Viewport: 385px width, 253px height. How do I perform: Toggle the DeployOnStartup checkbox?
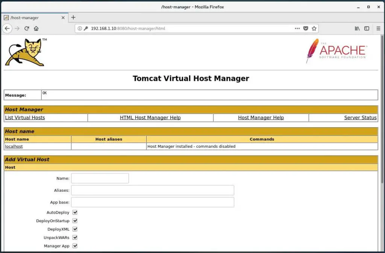tap(75, 221)
